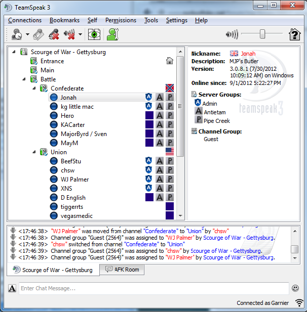Click the default channel house icon on Entrance
307x312 pixels.
tap(170, 61)
